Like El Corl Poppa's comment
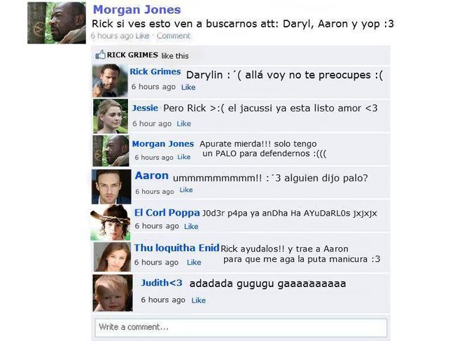Image resolution: width=455 pixels, height=341 pixels. tap(191, 226)
